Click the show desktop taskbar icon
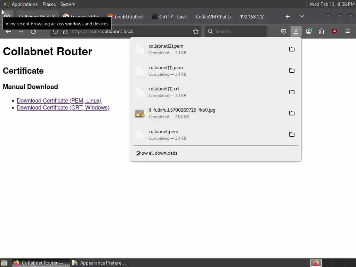356x267 pixels. pos(4,263)
